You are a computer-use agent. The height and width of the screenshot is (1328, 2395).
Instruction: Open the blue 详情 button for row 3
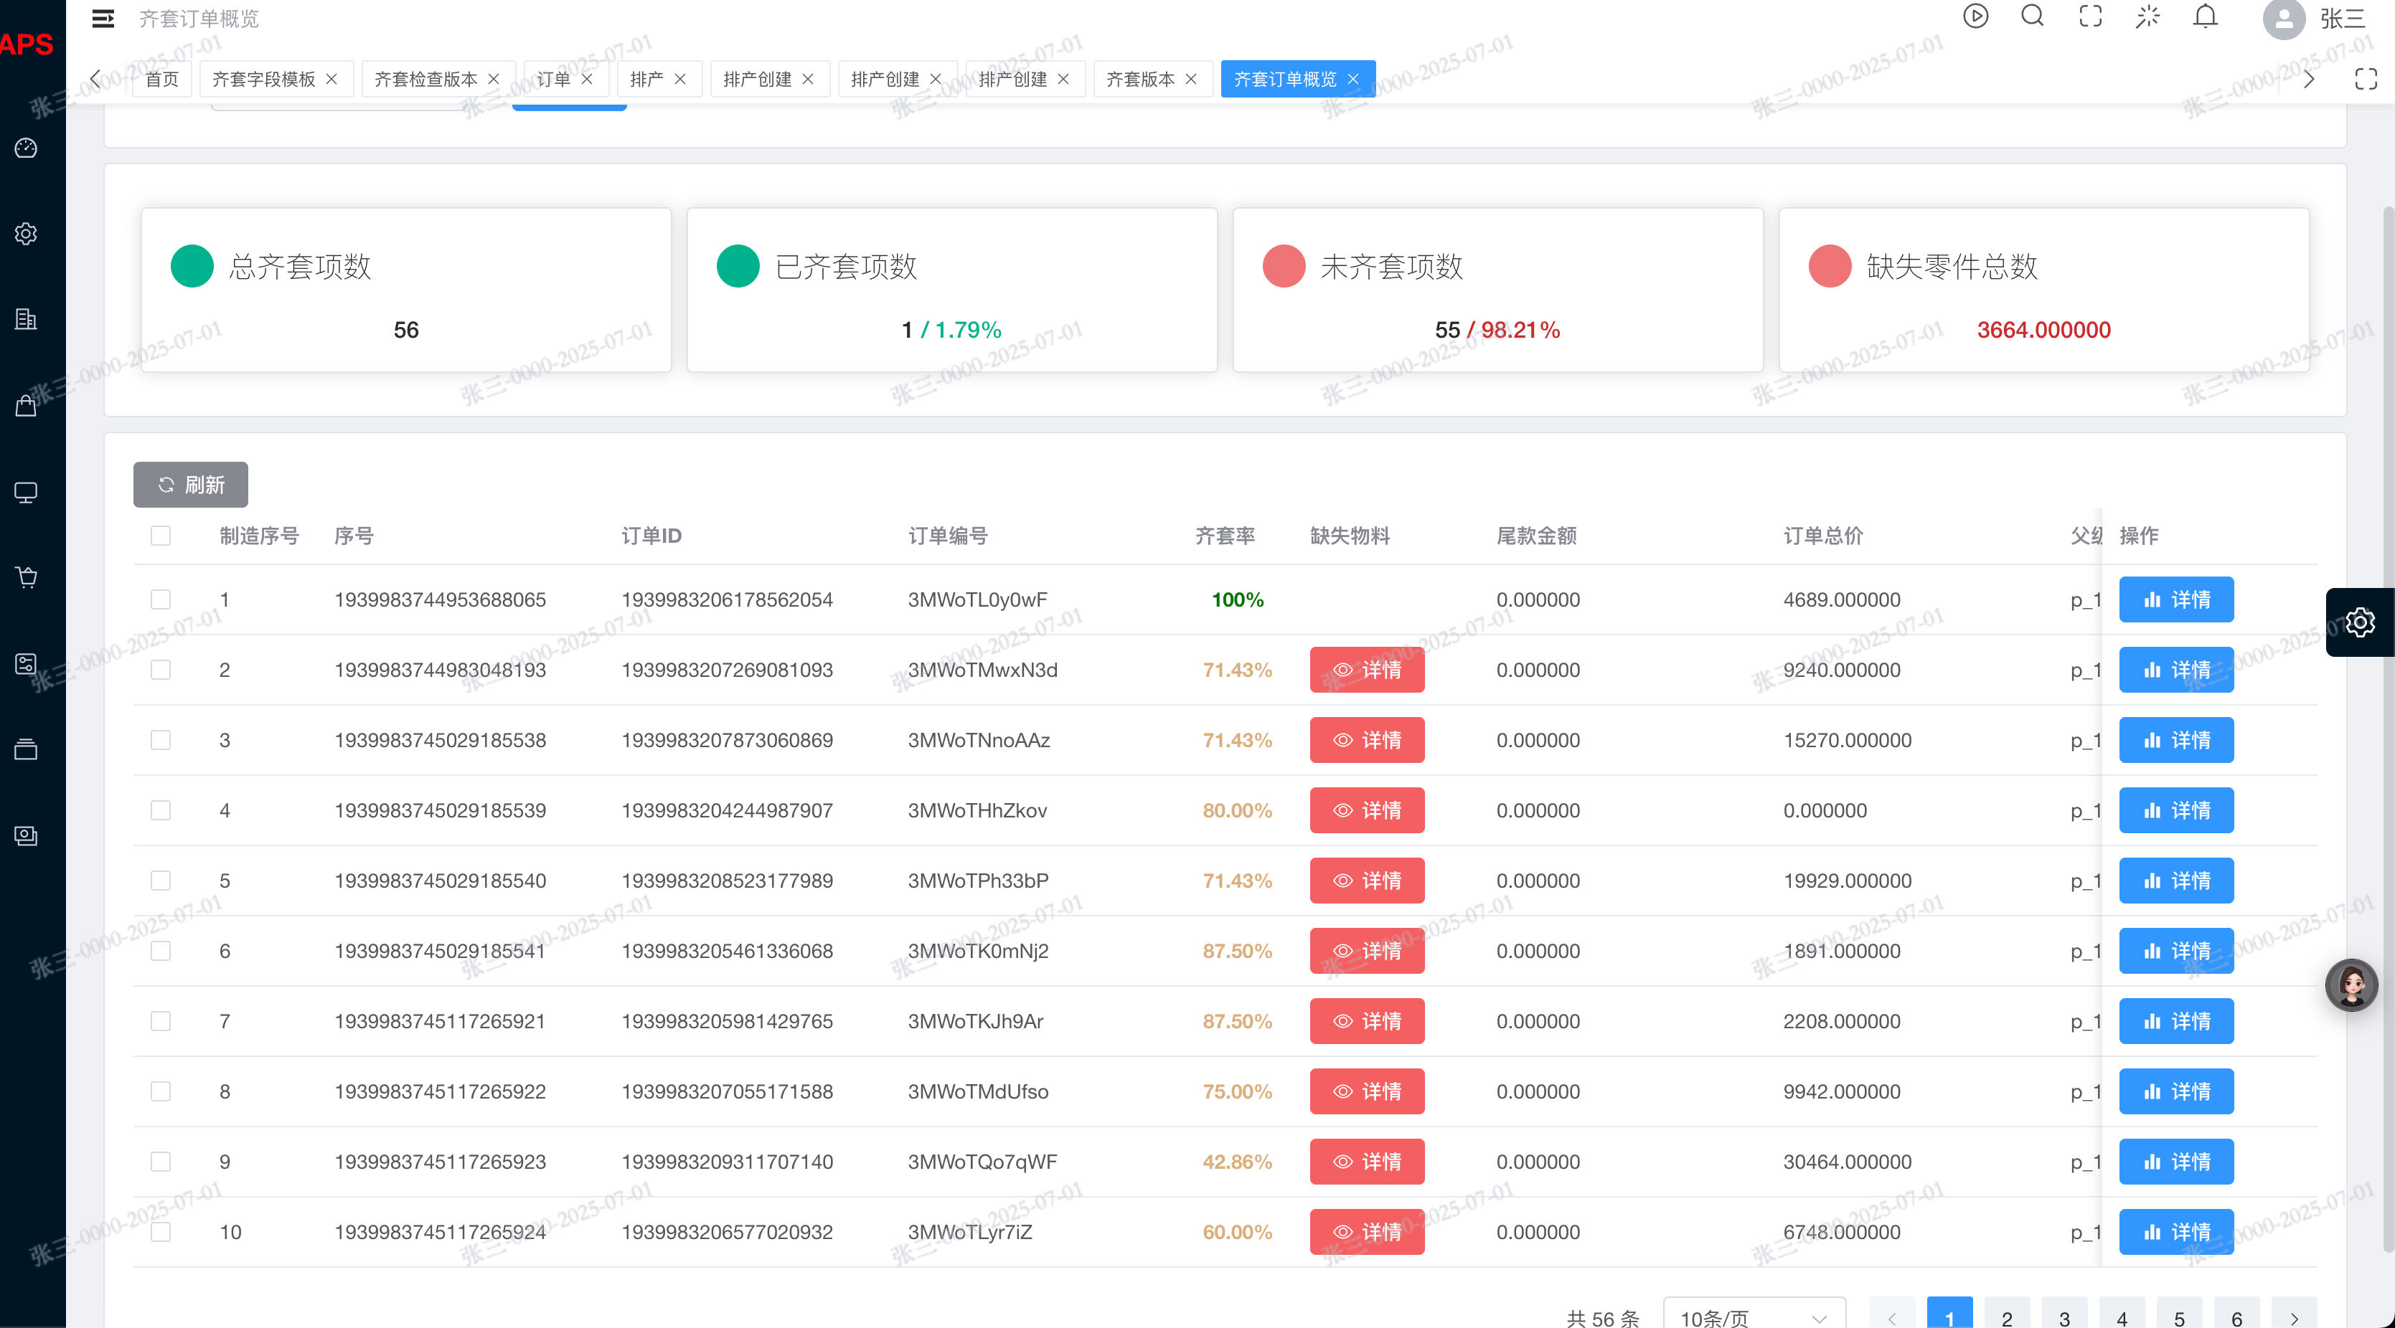tap(2175, 740)
